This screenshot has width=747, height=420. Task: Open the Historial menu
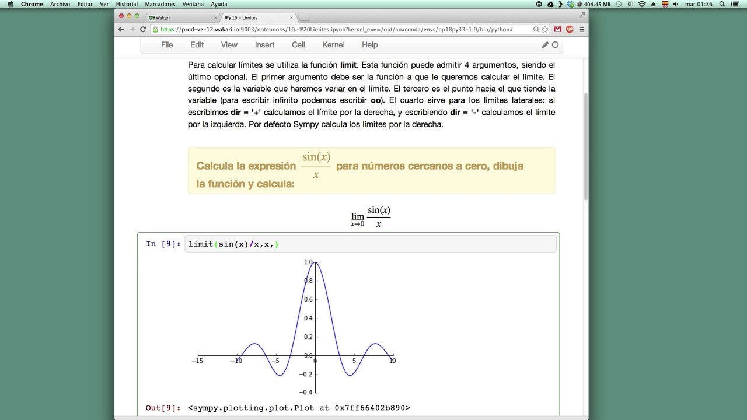(127, 4)
